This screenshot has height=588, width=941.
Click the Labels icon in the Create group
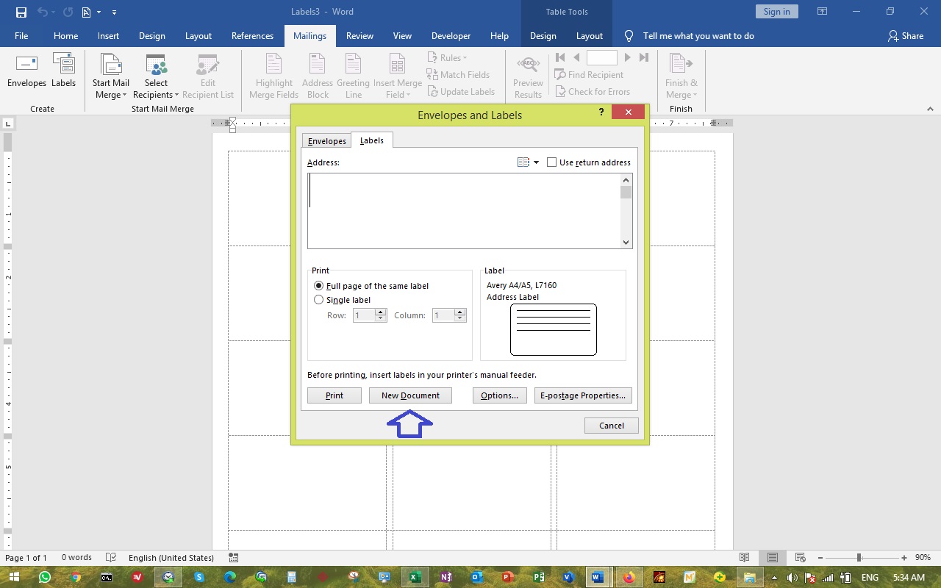63,71
